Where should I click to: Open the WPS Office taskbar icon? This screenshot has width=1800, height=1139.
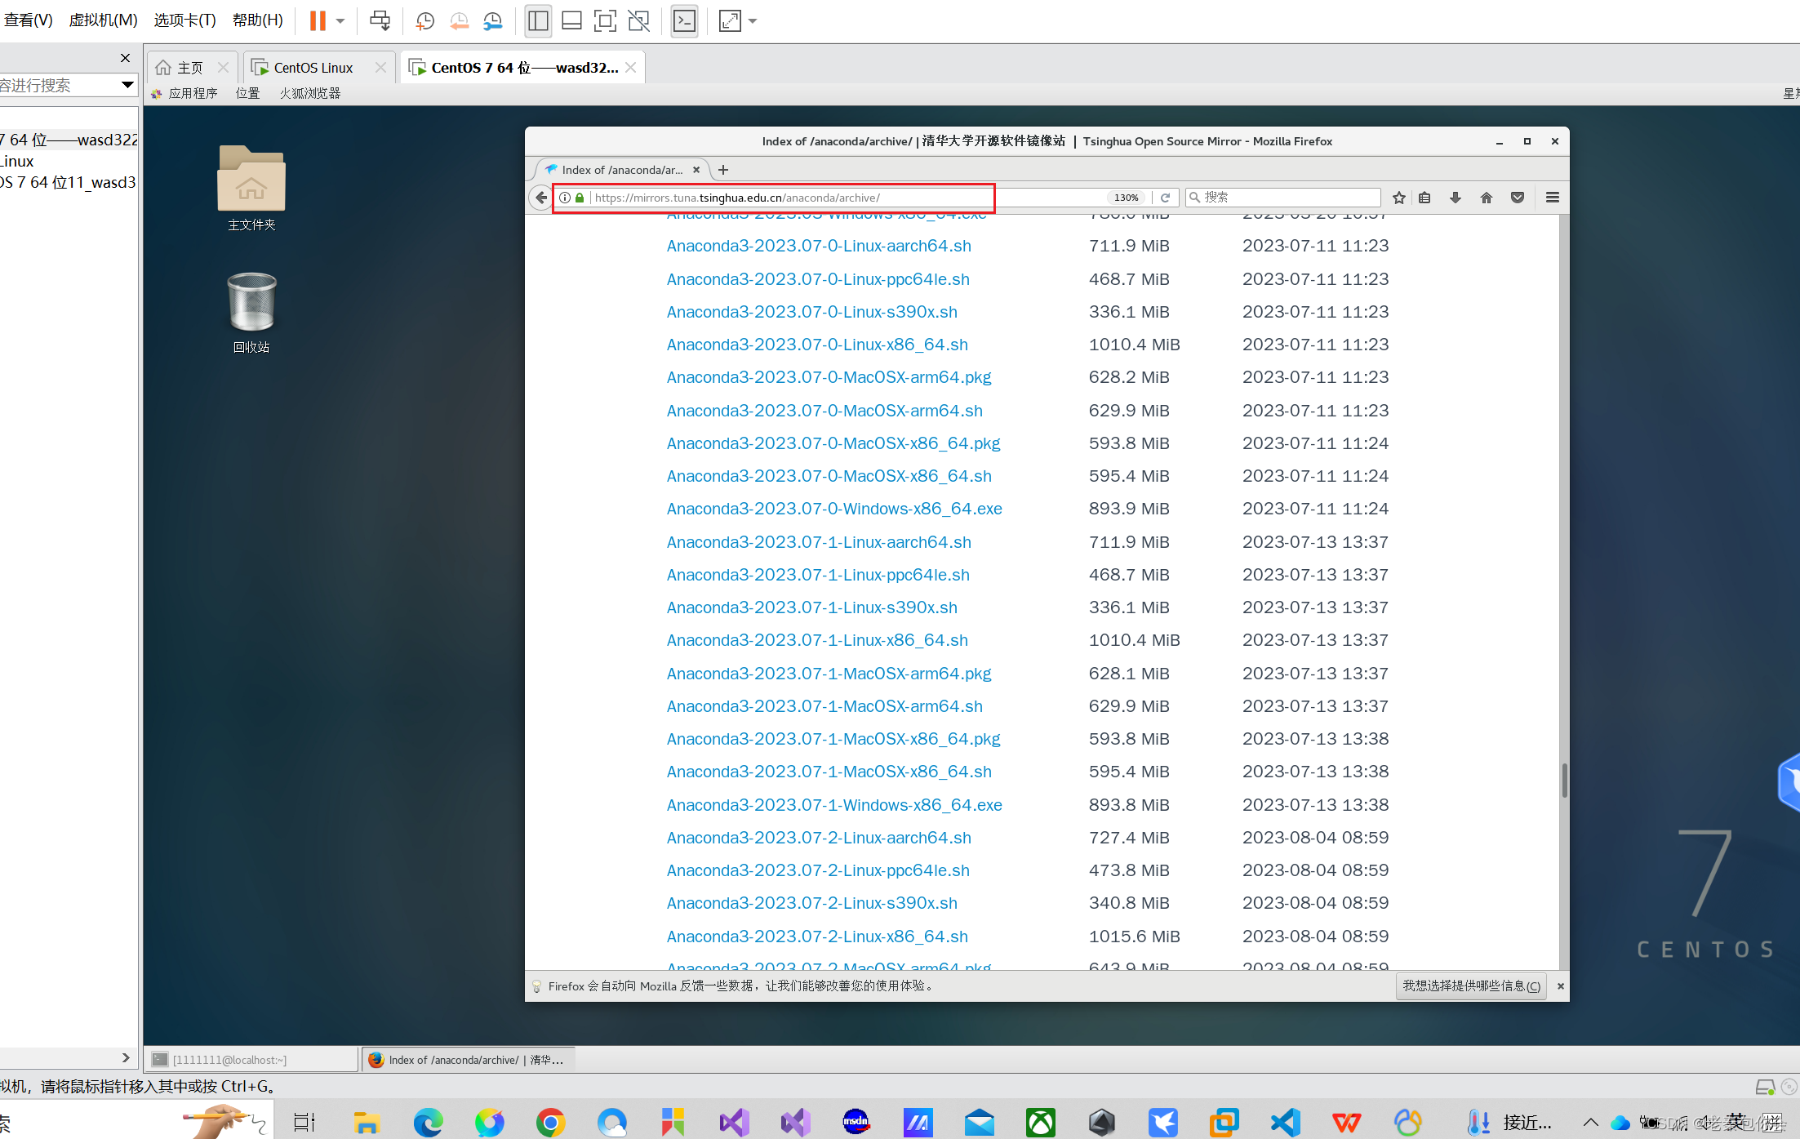[x=1346, y=1123]
